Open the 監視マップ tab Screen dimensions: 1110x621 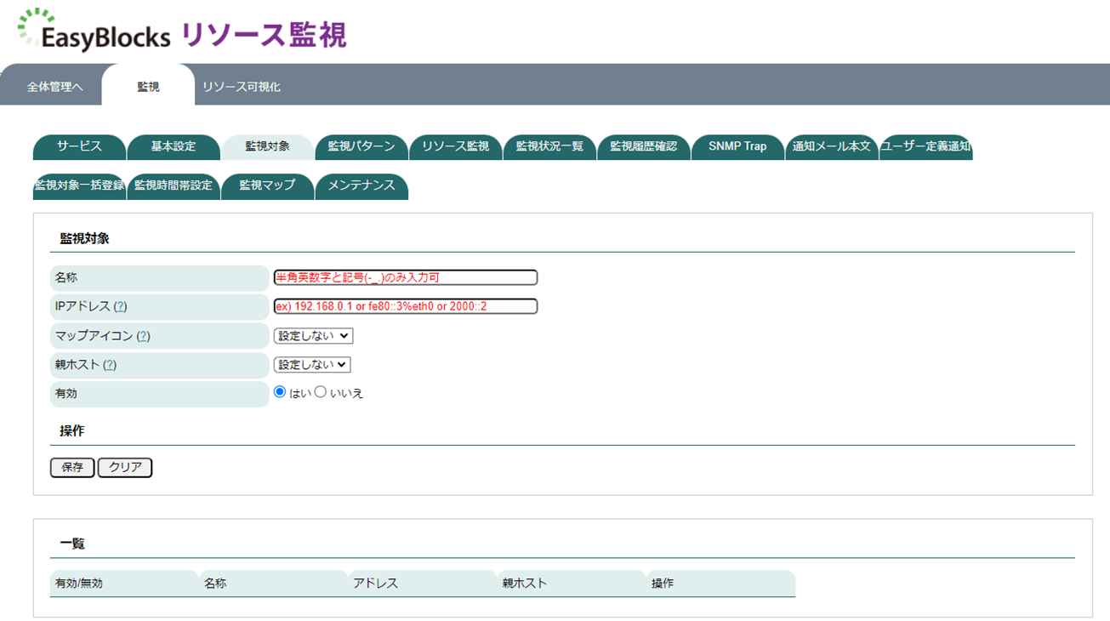point(267,185)
